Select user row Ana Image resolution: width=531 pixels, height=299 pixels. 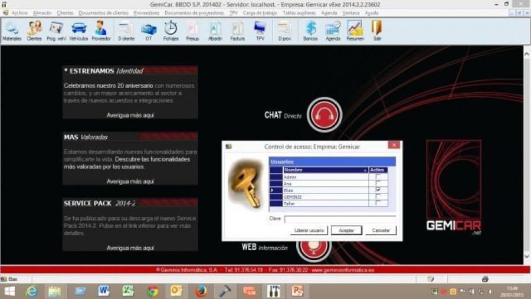[x=329, y=183]
